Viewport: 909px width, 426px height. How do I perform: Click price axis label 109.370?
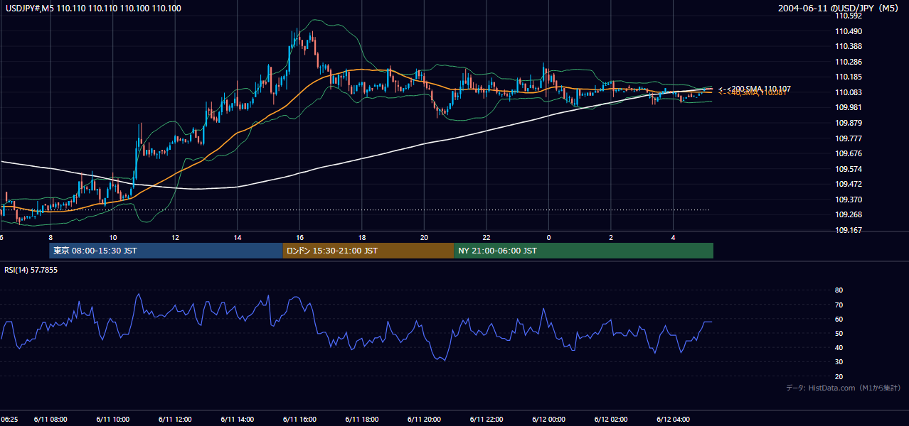(x=848, y=200)
